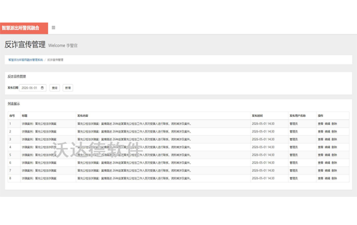Toggle the sidebar with the hamburger menu icon
This screenshot has width=357, height=225.
point(53,27)
